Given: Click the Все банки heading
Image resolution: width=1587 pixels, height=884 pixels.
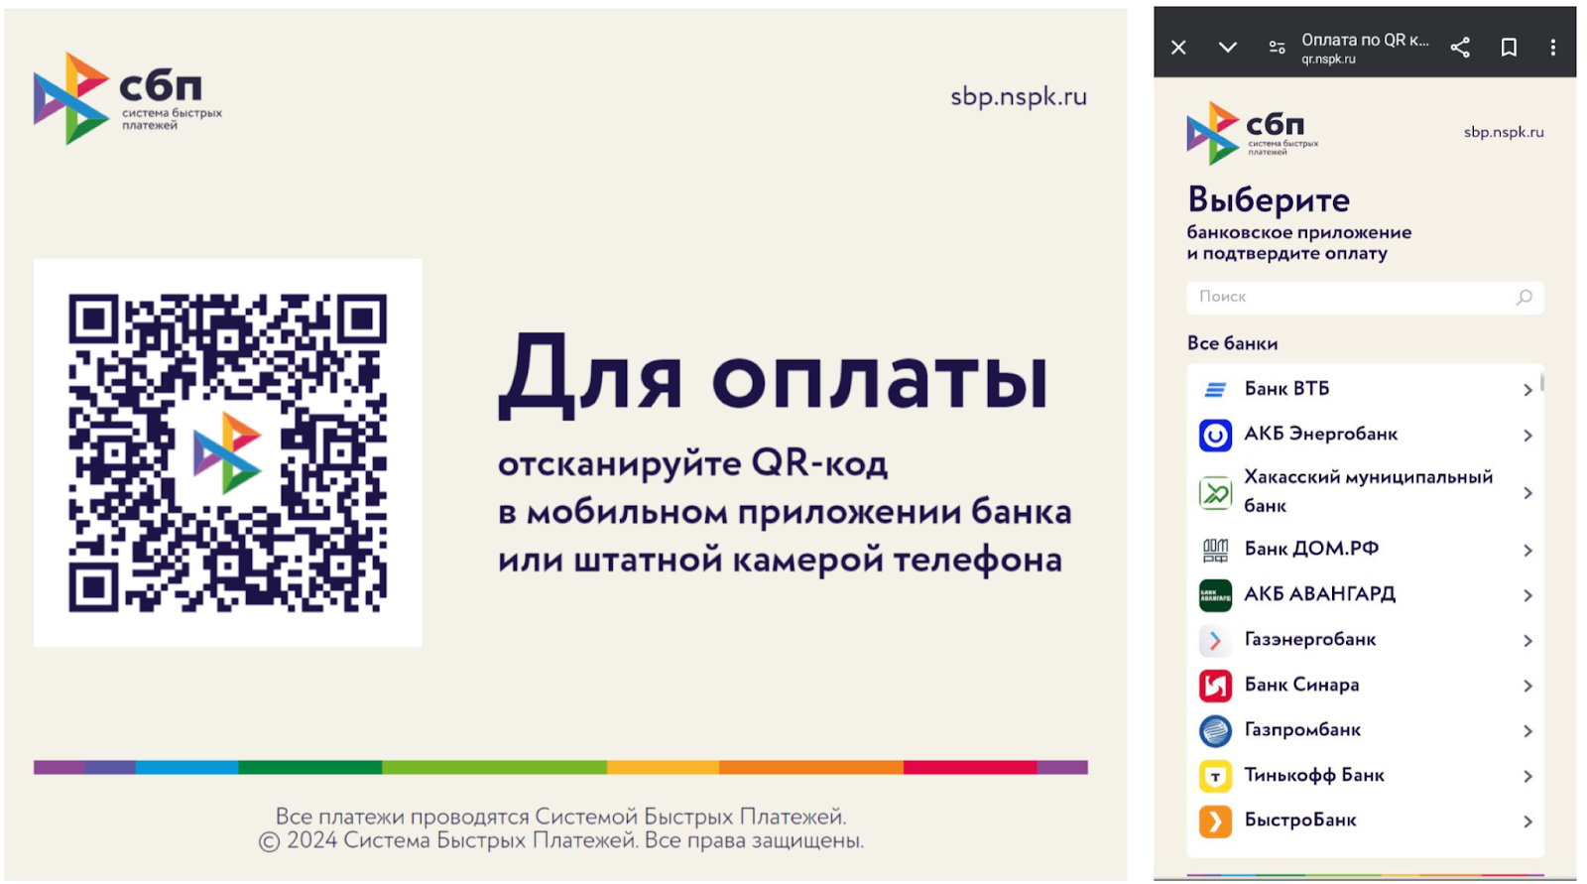Looking at the screenshot, I should point(1232,343).
